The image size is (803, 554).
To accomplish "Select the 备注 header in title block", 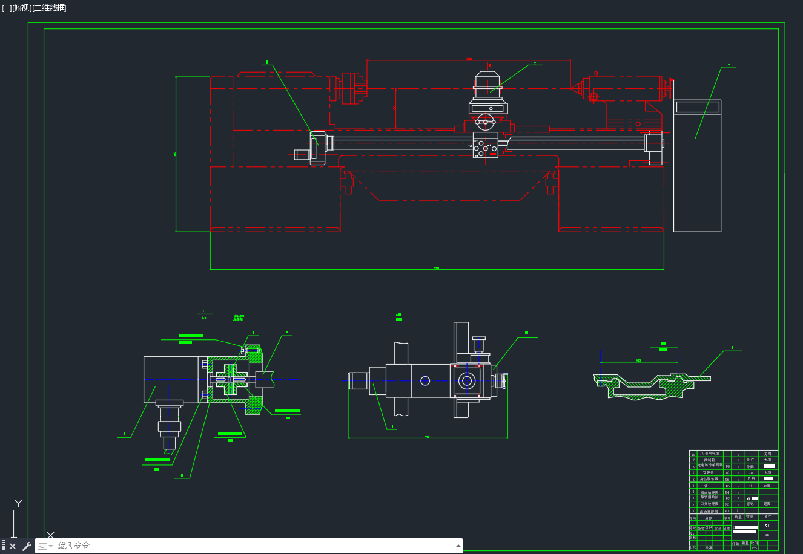I will [767, 517].
